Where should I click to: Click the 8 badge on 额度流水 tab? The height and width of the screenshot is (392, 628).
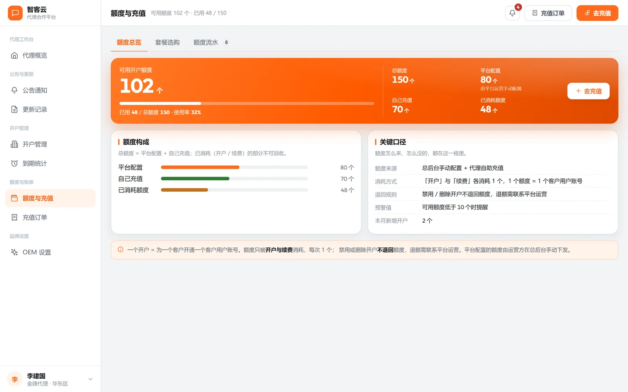point(226,42)
